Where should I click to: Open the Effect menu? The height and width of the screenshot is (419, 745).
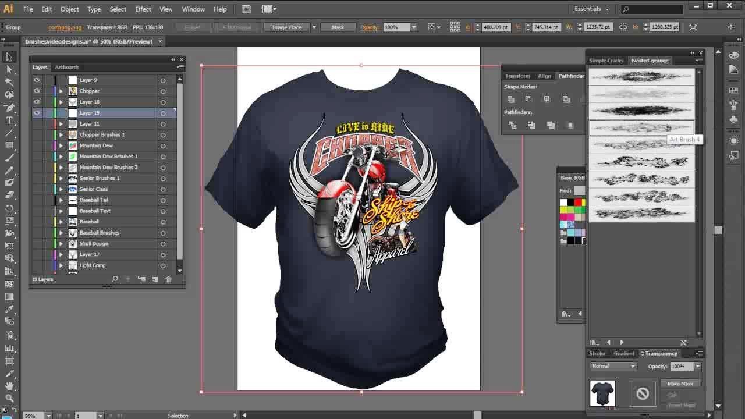pyautogui.click(x=143, y=9)
